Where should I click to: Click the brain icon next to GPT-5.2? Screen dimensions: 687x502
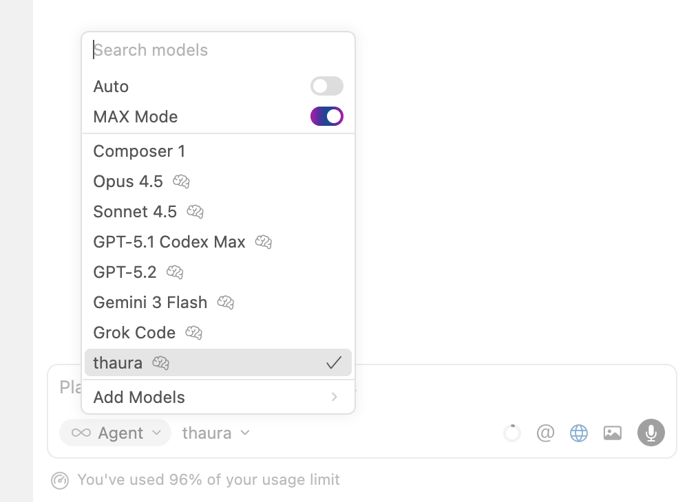point(175,272)
